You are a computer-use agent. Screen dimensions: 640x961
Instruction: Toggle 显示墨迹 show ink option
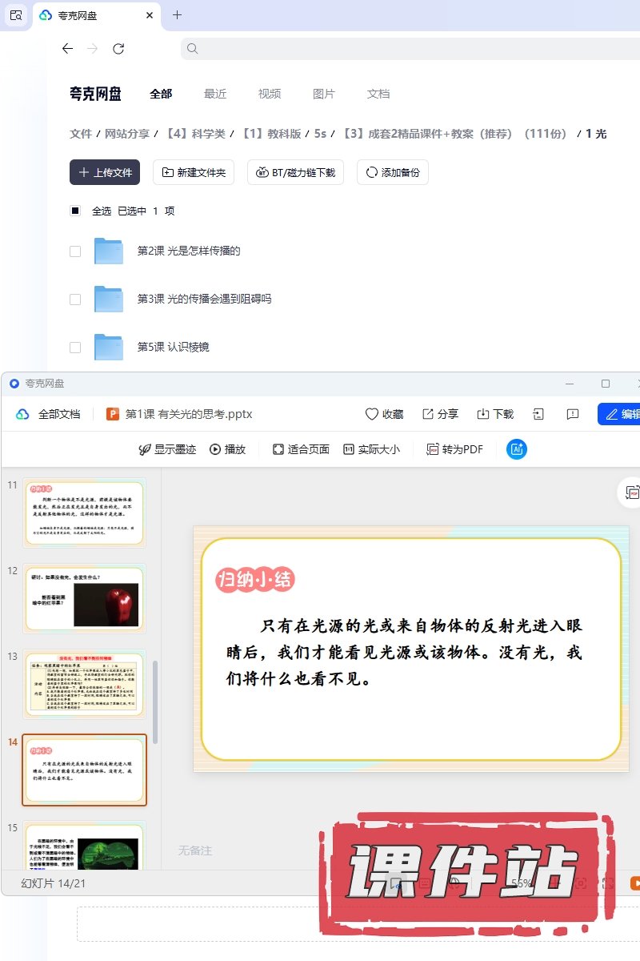click(167, 449)
